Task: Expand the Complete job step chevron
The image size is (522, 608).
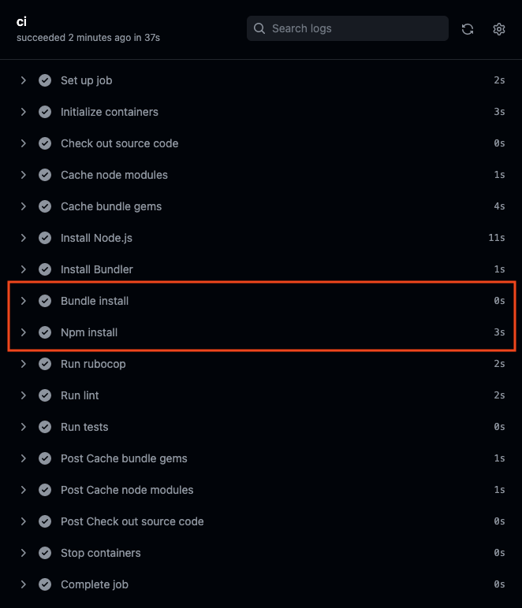Action: point(24,584)
